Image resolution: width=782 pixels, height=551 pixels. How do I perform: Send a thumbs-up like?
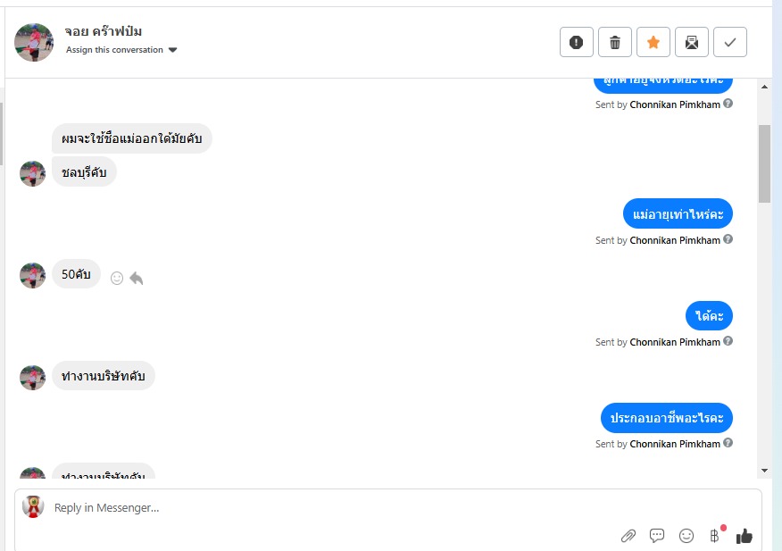(745, 536)
